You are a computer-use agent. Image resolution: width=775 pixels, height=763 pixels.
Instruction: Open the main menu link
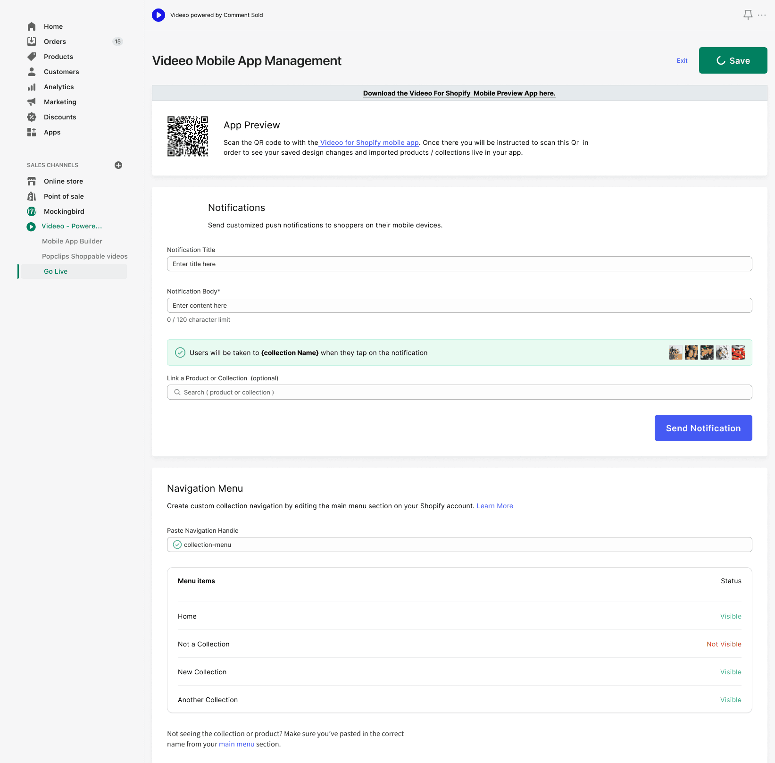(237, 744)
